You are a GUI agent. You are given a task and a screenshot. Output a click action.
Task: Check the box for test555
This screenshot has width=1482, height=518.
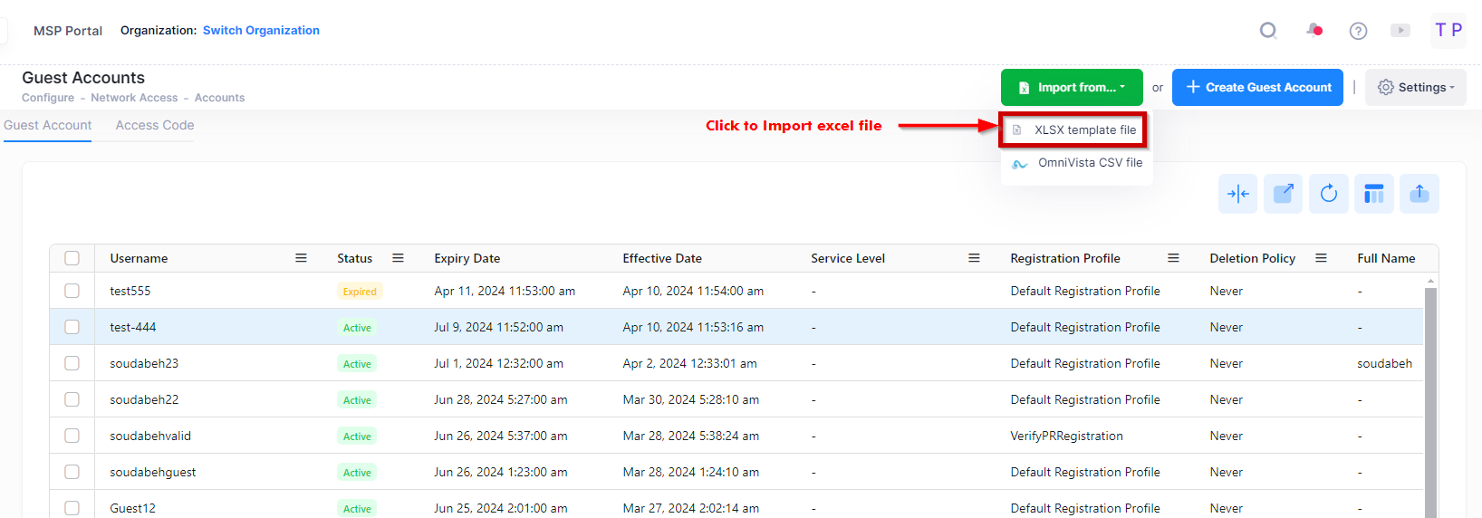point(72,291)
